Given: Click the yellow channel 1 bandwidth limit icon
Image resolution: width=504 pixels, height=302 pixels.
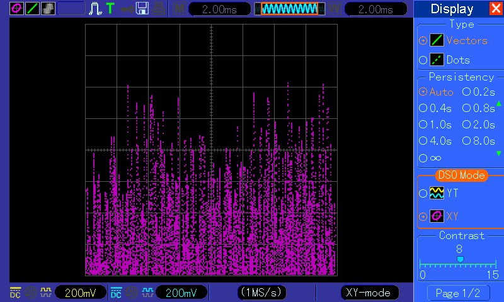Looking at the screenshot, I should 31,293.
